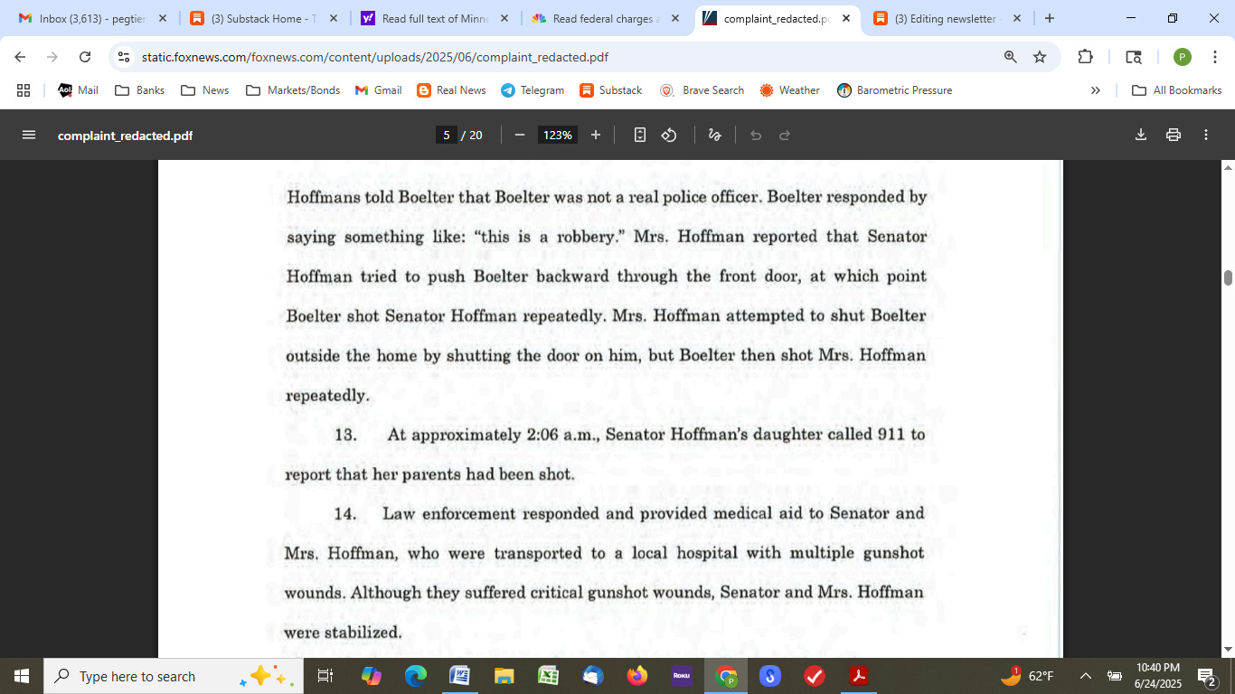
Task: Open the Windows Start menu
Action: click(22, 676)
